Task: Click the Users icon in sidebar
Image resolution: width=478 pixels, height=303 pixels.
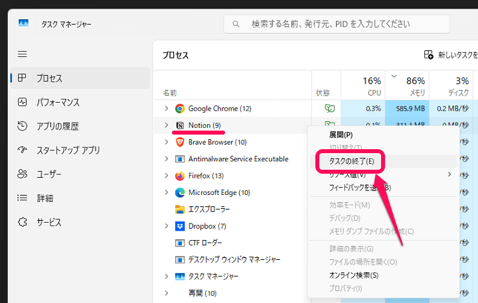Action: tap(22, 174)
